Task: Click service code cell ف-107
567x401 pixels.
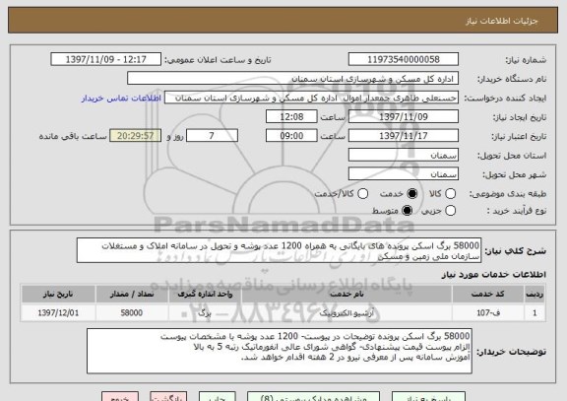Action: (488, 312)
